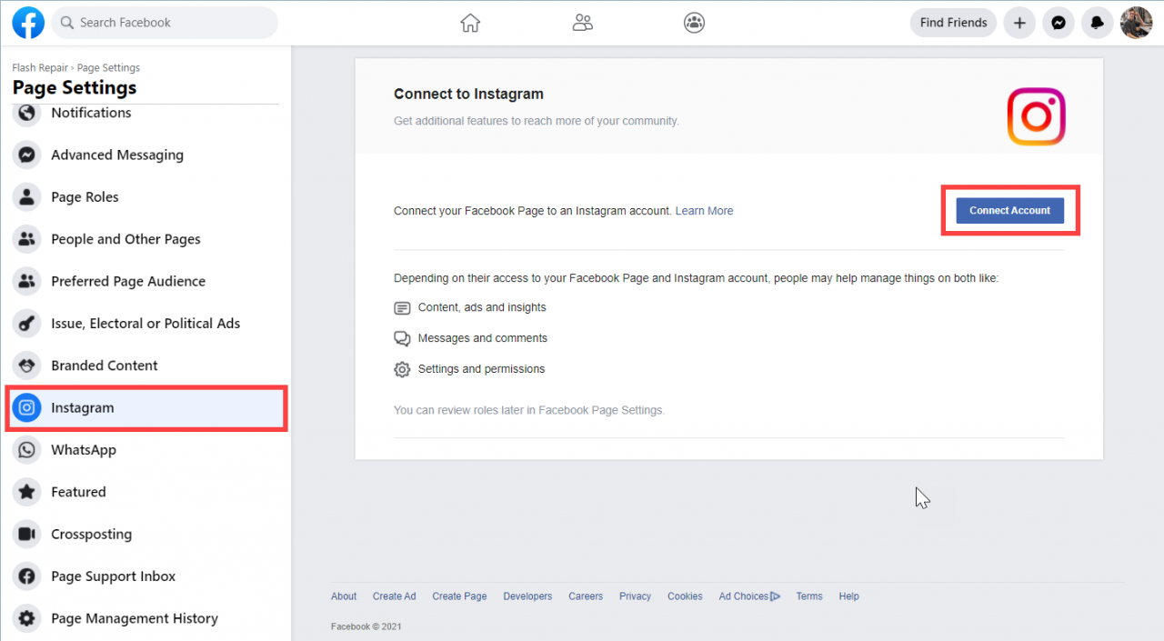This screenshot has width=1164, height=641.
Task: Click the Featured star icon
Action: click(27, 492)
